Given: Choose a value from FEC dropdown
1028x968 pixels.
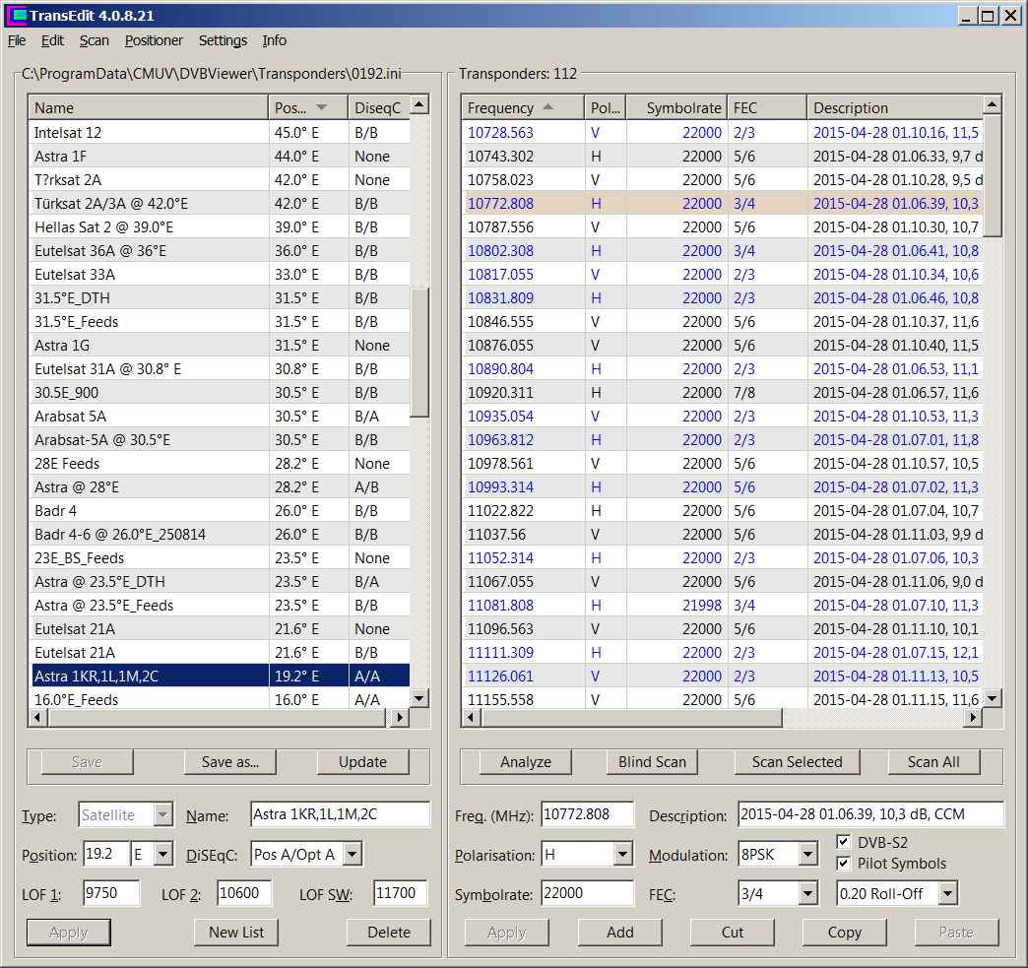Looking at the screenshot, I should click(x=807, y=894).
